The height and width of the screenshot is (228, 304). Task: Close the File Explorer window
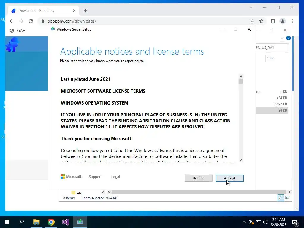[x=285, y=30]
